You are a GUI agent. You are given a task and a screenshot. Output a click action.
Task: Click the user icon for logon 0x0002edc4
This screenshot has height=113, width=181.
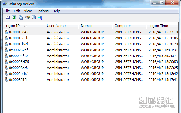[6, 73]
